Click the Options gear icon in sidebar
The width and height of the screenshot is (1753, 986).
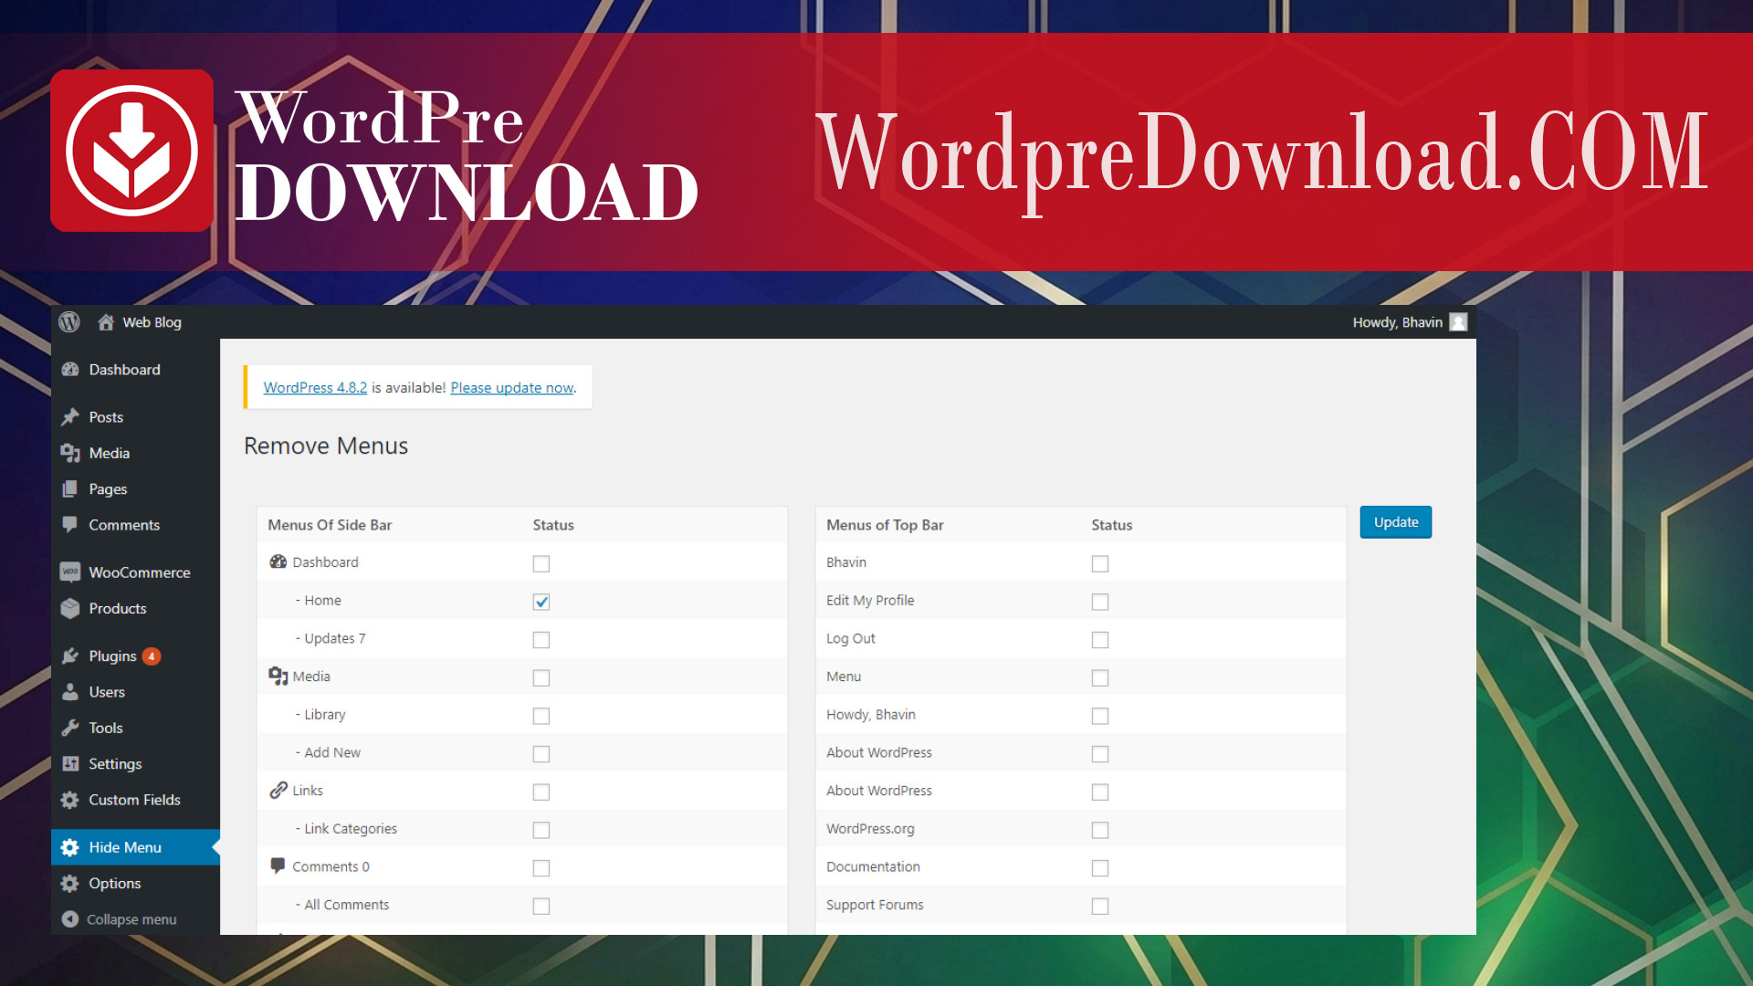click(70, 884)
